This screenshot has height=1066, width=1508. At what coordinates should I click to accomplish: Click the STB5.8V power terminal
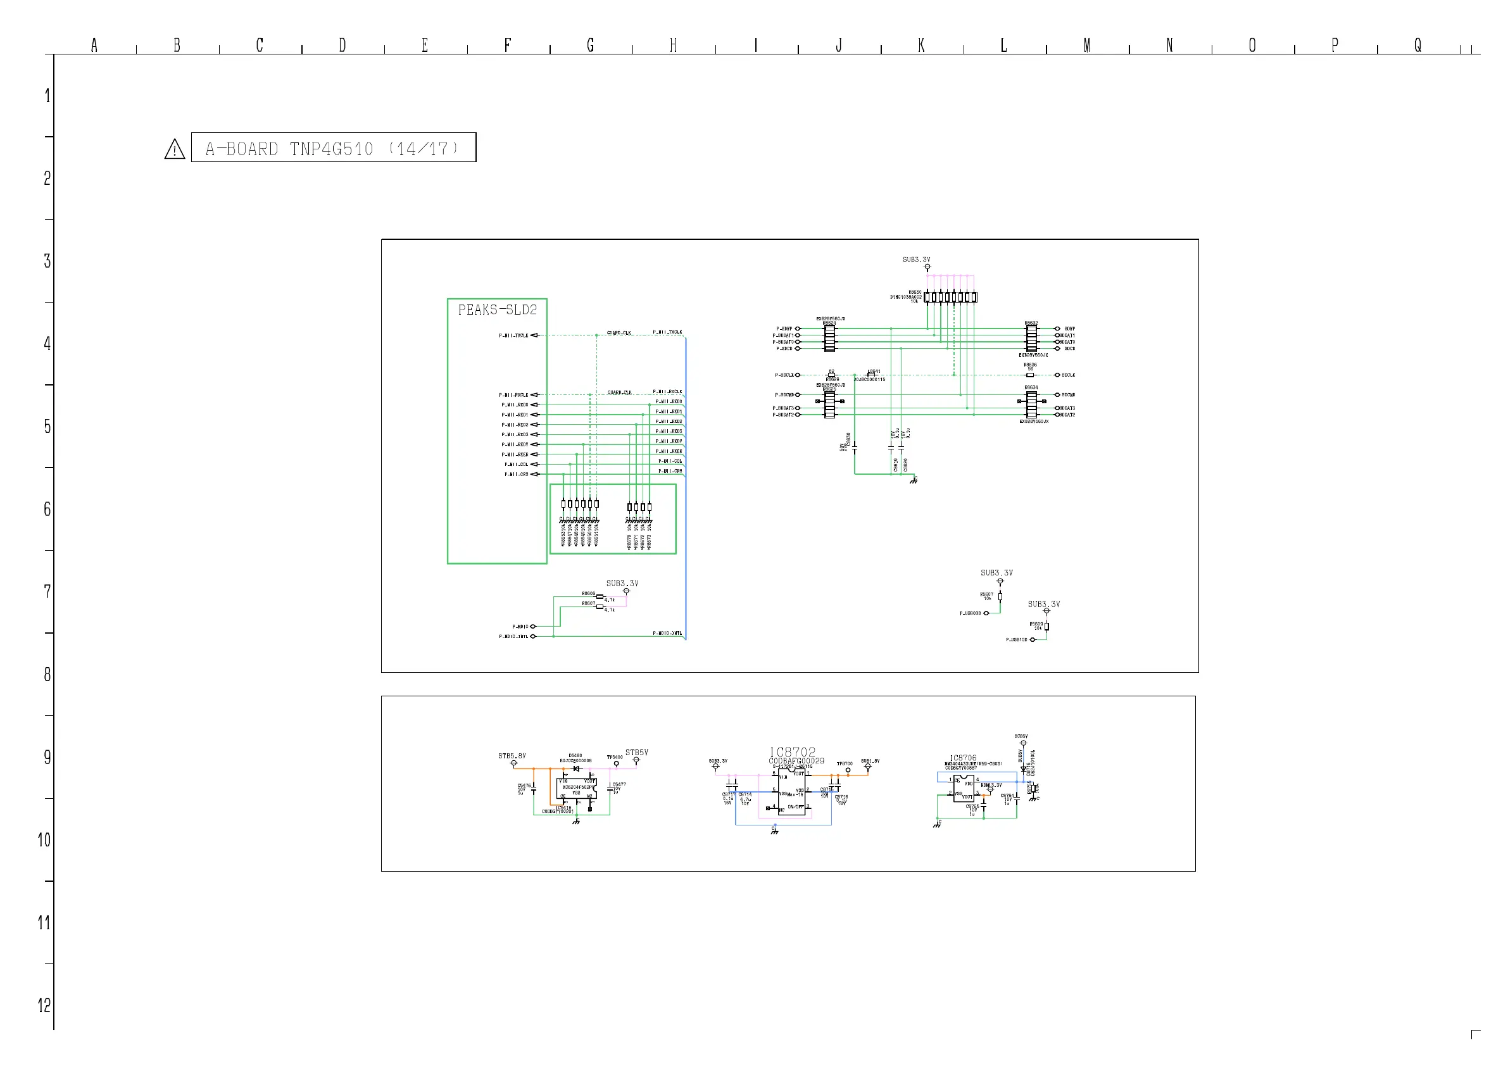click(x=513, y=763)
